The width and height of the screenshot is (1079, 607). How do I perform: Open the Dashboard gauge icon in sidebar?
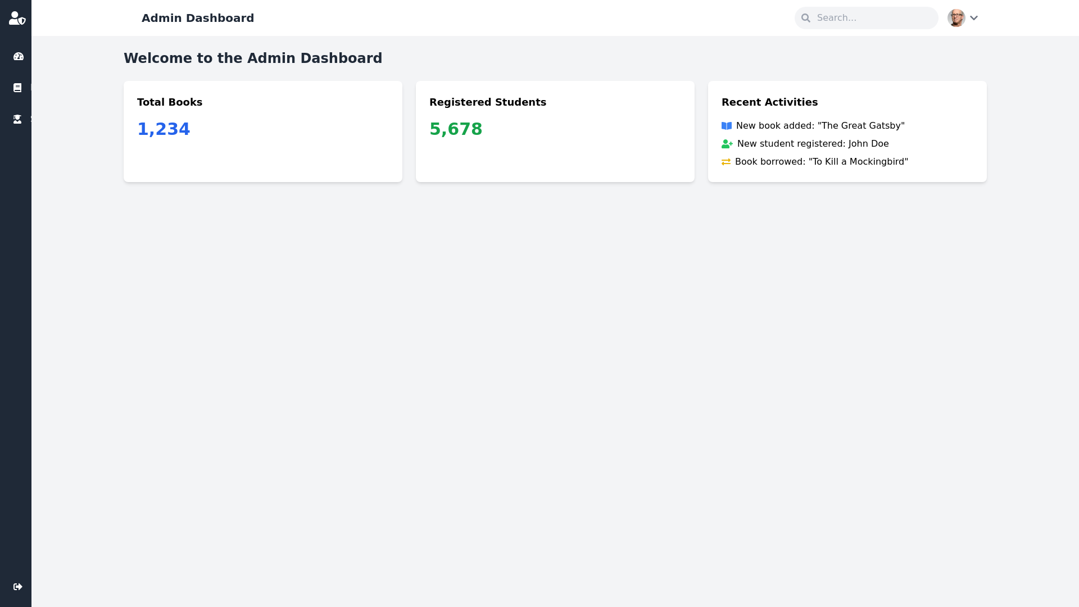pyautogui.click(x=19, y=56)
